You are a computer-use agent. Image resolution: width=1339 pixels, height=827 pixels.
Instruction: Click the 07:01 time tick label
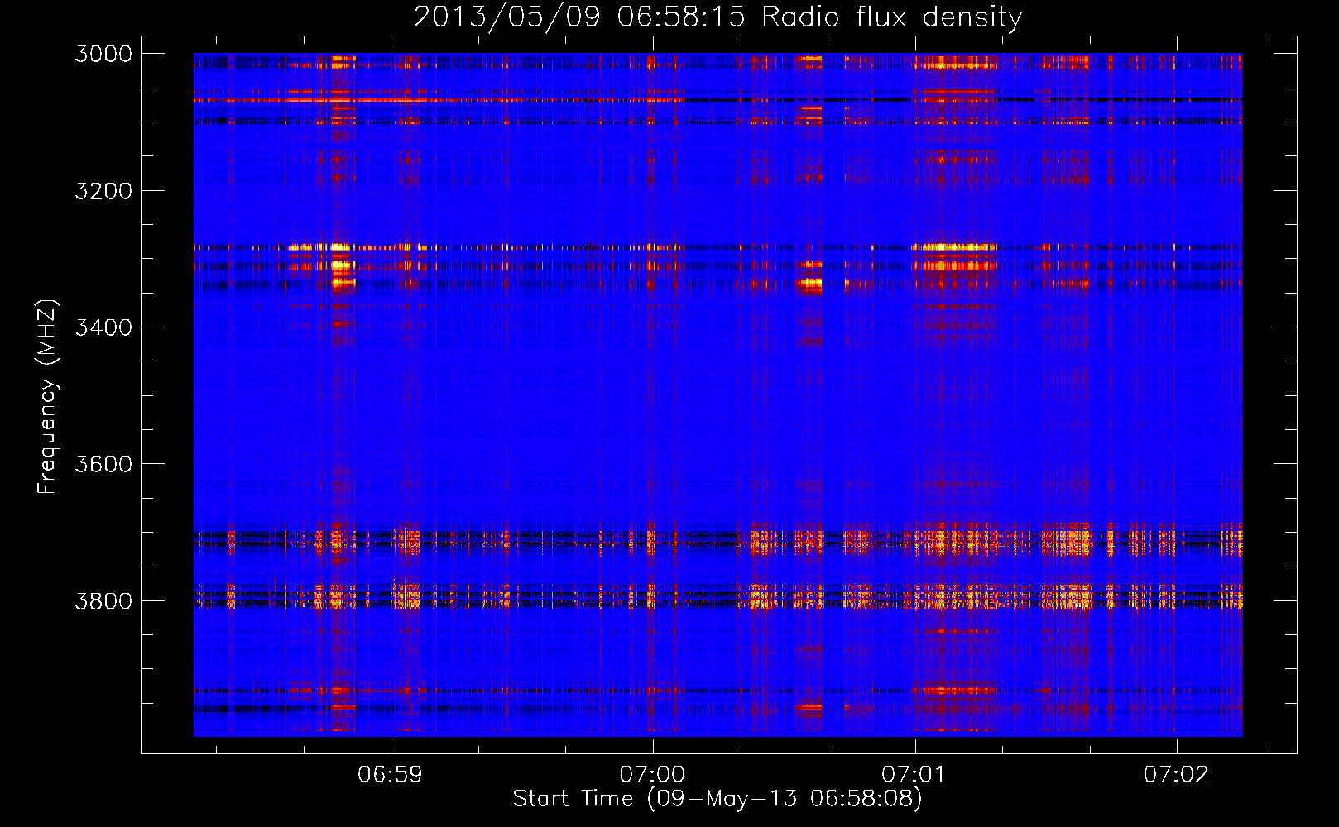pos(914,774)
